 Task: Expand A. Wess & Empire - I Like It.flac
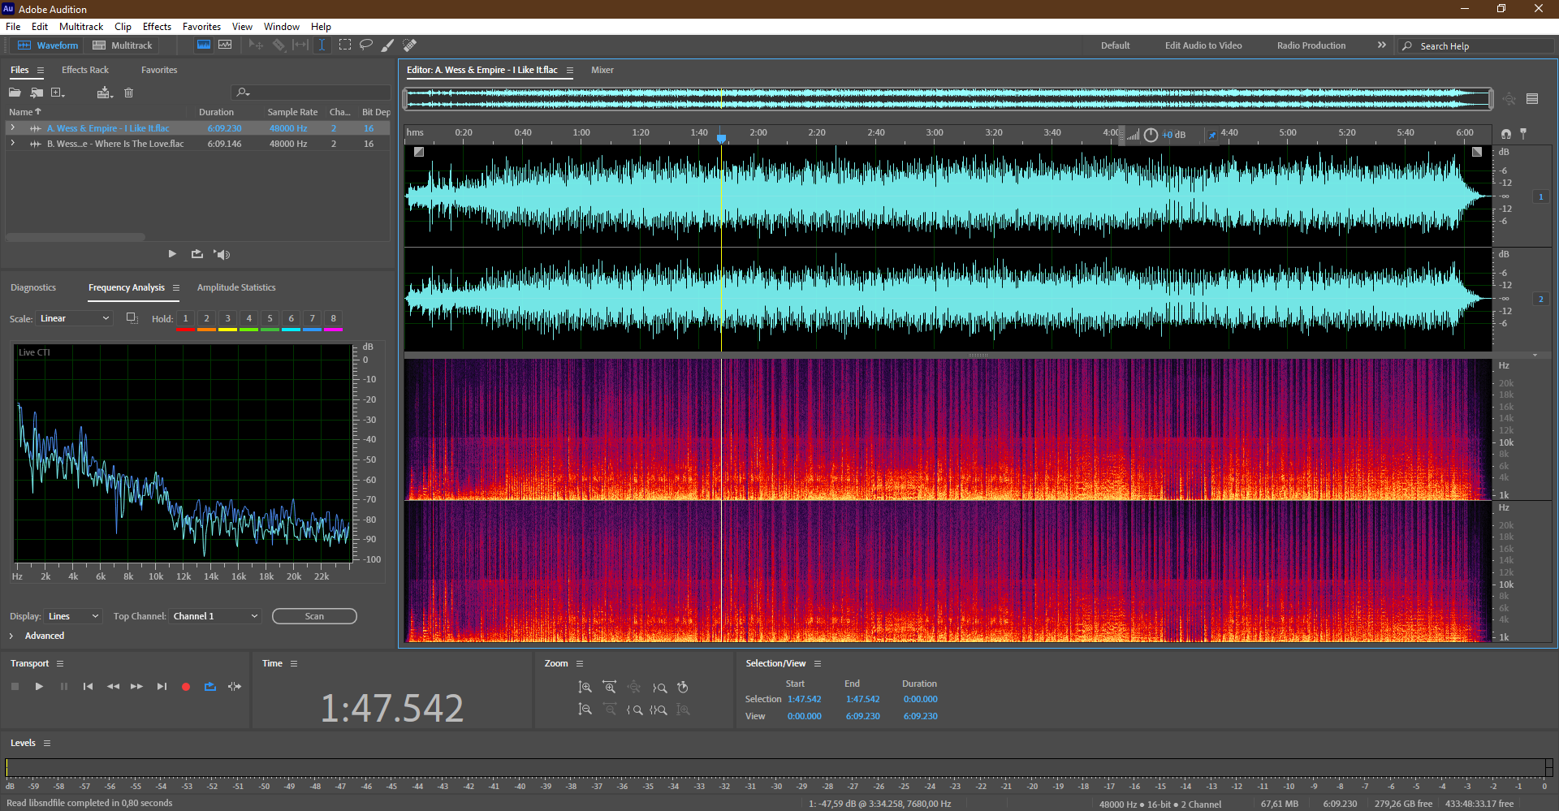[12, 128]
